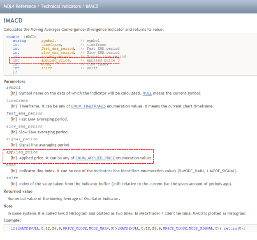Click 'return' keyword in the example code
Screen dimensions: 257x240
click(230, 229)
